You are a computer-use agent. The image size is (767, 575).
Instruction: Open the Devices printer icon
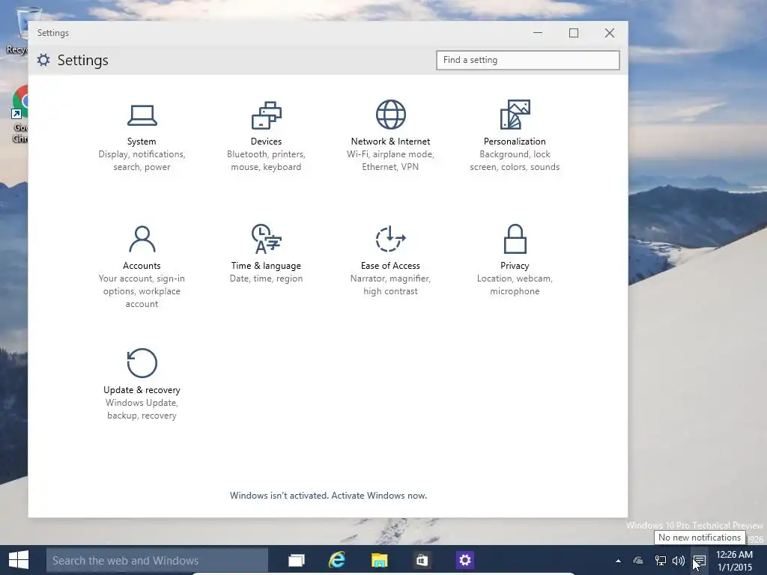coord(266,115)
